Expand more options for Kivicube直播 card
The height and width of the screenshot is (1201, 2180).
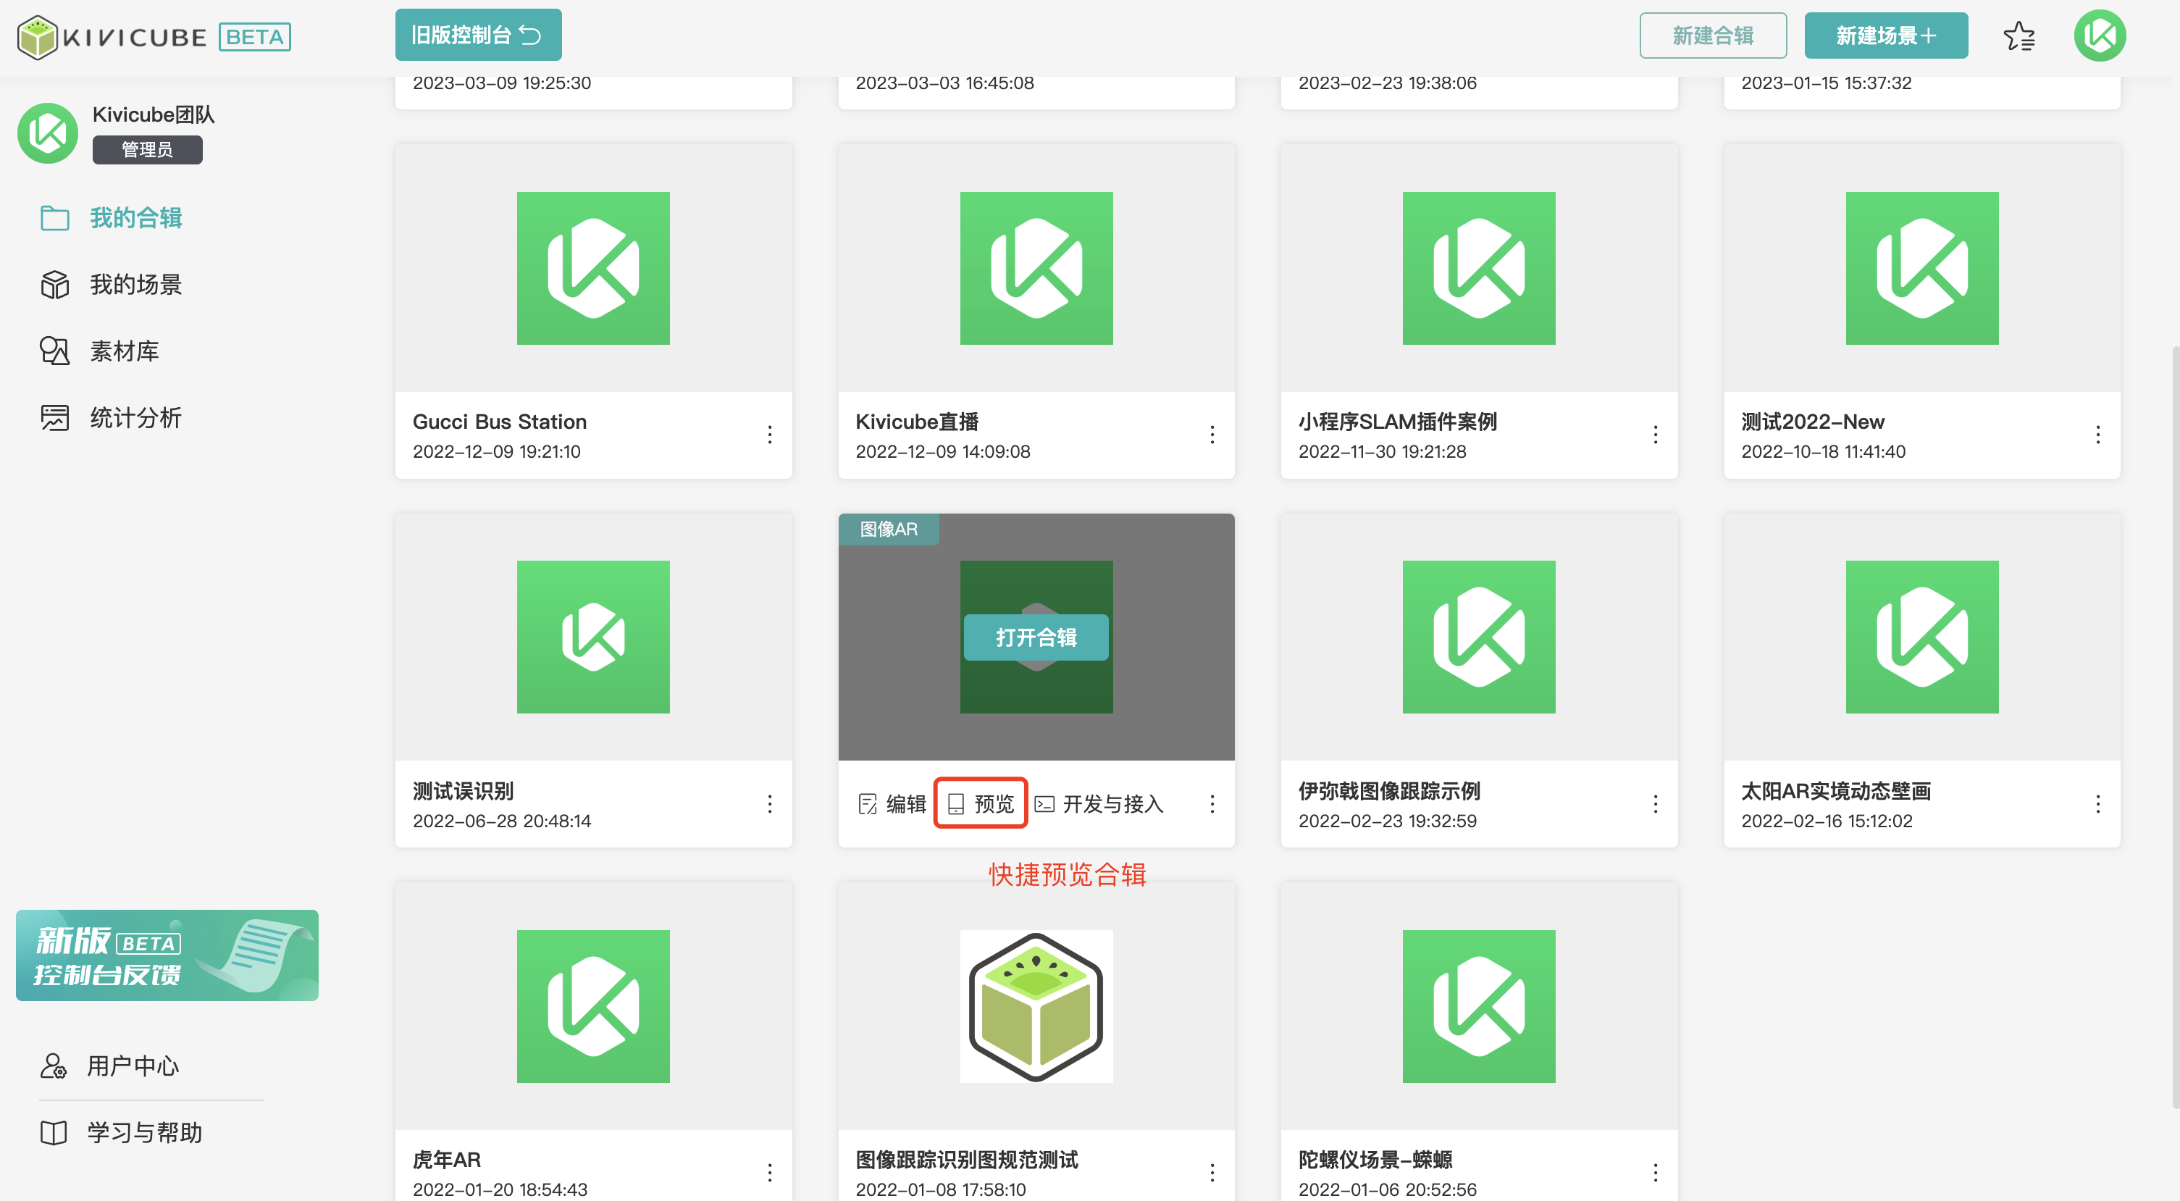pyautogui.click(x=1212, y=435)
